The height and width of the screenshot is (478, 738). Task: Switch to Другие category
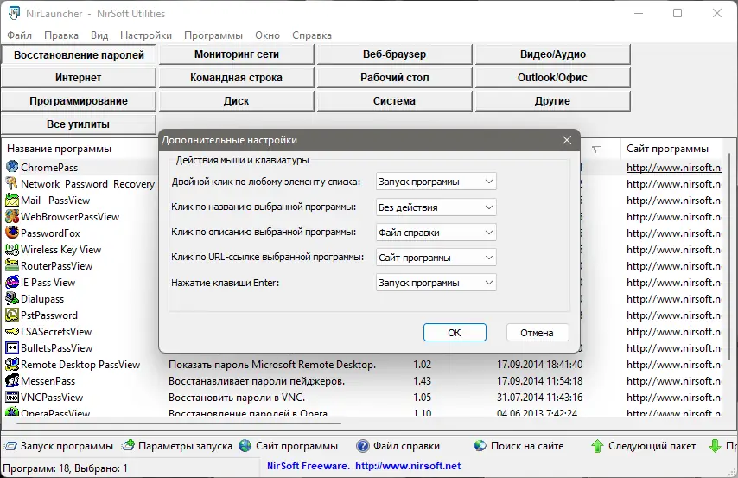click(x=552, y=101)
